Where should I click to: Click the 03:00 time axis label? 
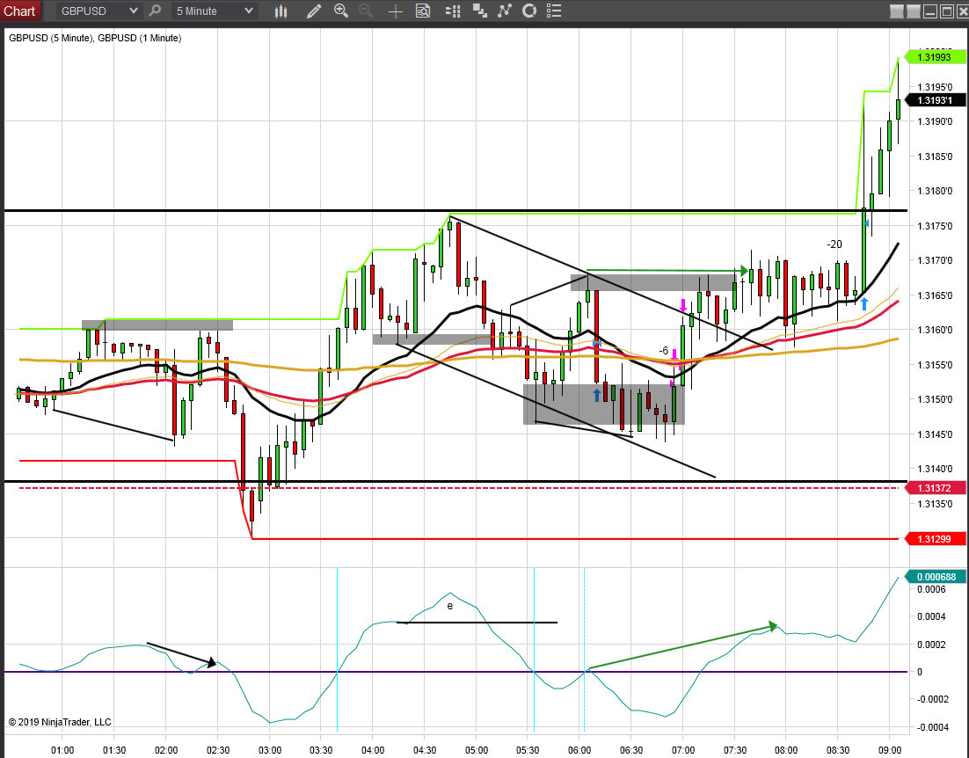[269, 750]
